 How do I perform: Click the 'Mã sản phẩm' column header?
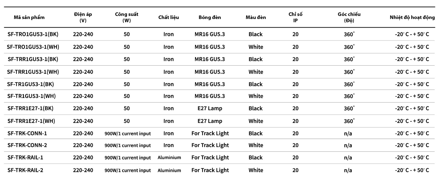(29, 17)
